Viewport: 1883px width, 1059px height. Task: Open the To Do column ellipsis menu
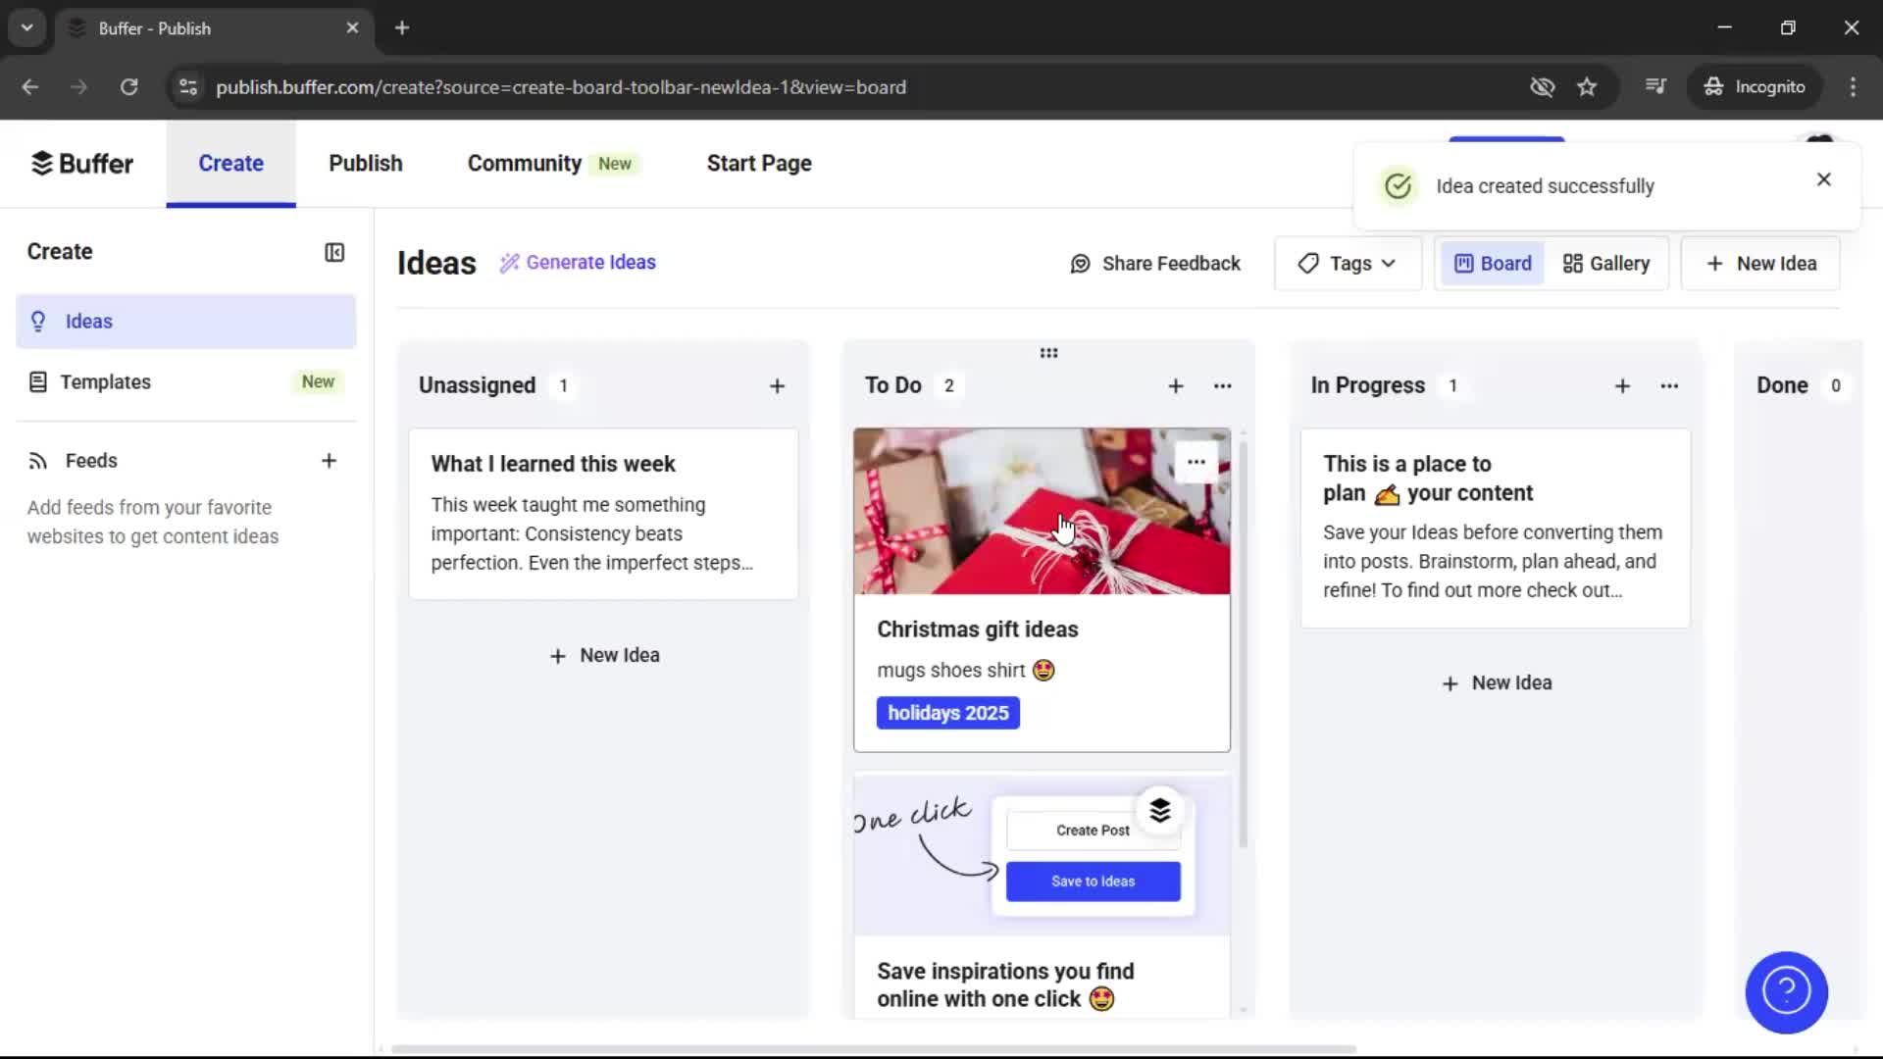pos(1222,385)
